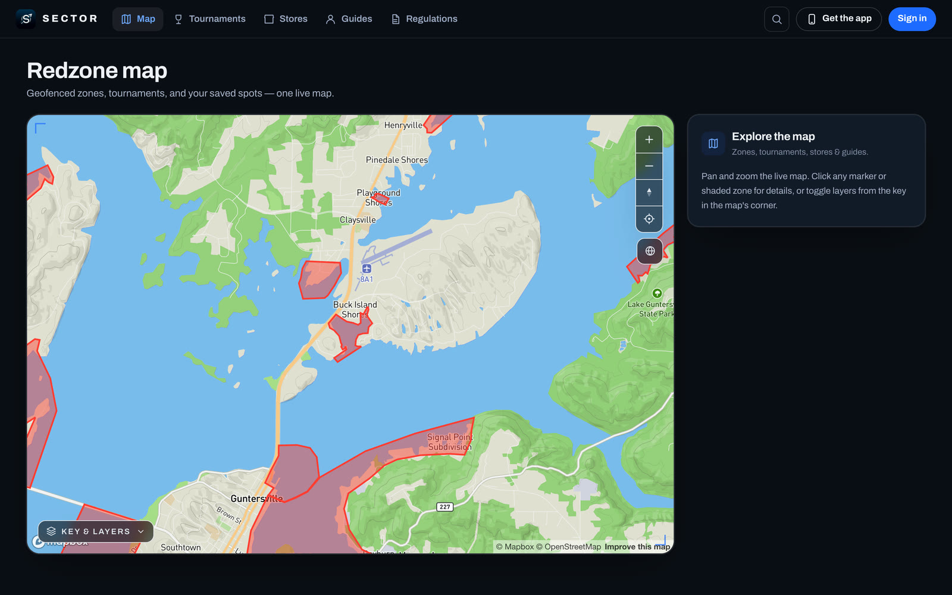The height and width of the screenshot is (595, 952).
Task: Click the Brown St road label
Action: 229,515
